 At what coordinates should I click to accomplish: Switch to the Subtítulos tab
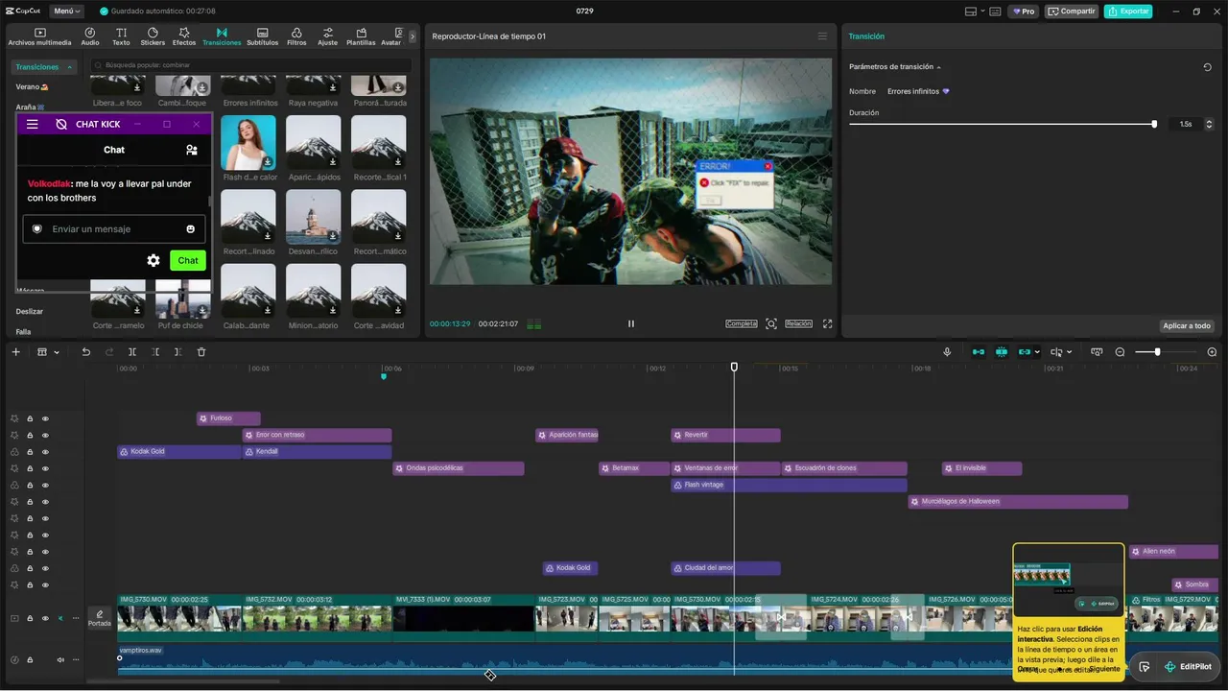pos(262,36)
